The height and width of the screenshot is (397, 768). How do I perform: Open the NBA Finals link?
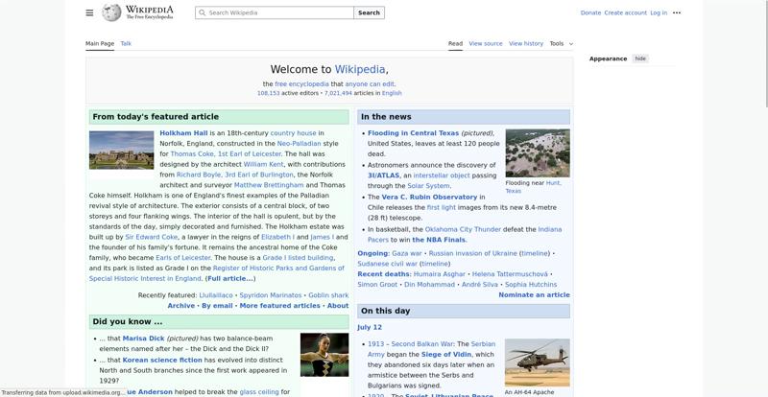click(439, 240)
